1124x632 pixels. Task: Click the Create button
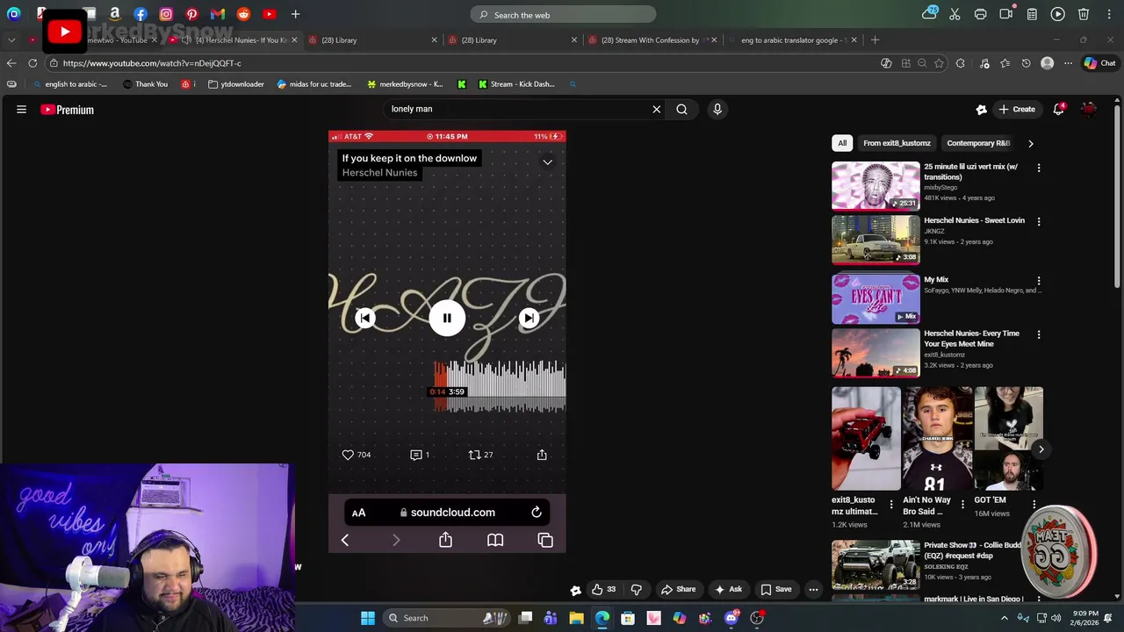pos(1017,109)
